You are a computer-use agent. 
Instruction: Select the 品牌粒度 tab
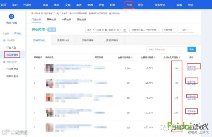coord(51,19)
